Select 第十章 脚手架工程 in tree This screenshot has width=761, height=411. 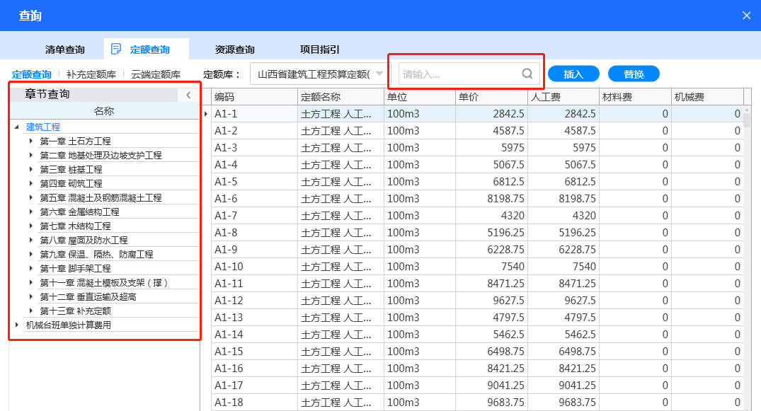point(75,269)
